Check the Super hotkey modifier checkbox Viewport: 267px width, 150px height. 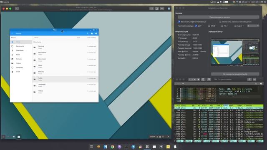[235, 26]
